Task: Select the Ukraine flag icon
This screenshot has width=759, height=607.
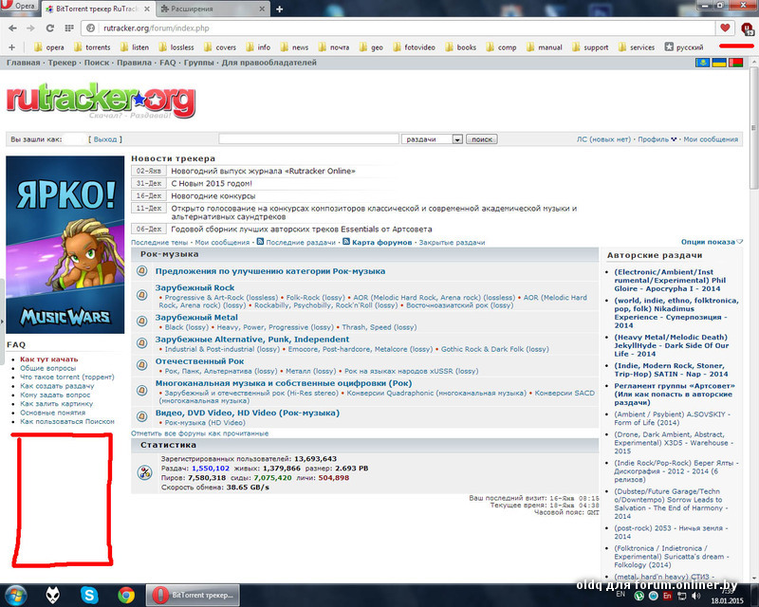Action: pyautogui.click(x=719, y=63)
